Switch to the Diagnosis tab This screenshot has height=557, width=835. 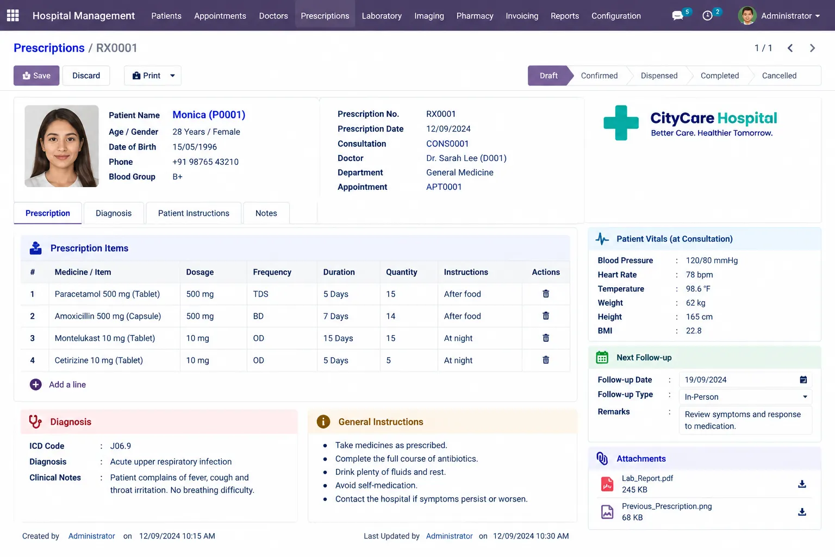tap(114, 213)
